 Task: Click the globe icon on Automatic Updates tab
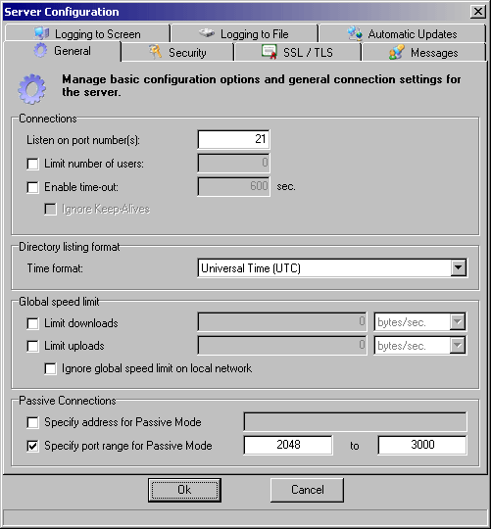click(x=355, y=33)
